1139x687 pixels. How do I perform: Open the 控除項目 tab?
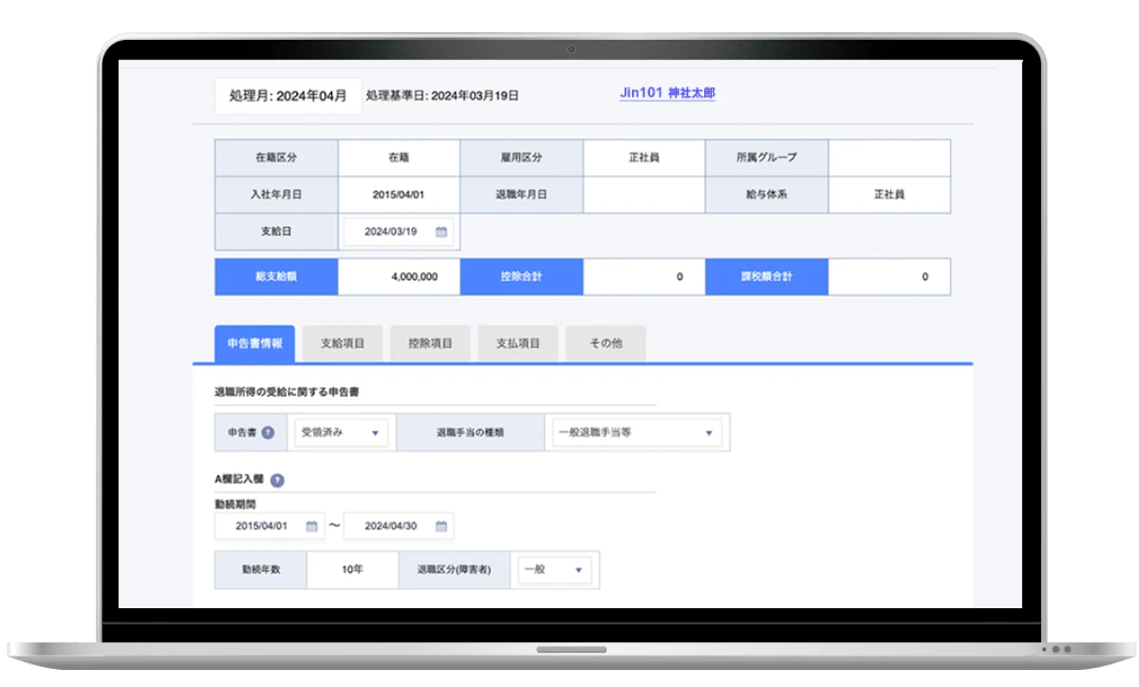(x=430, y=343)
